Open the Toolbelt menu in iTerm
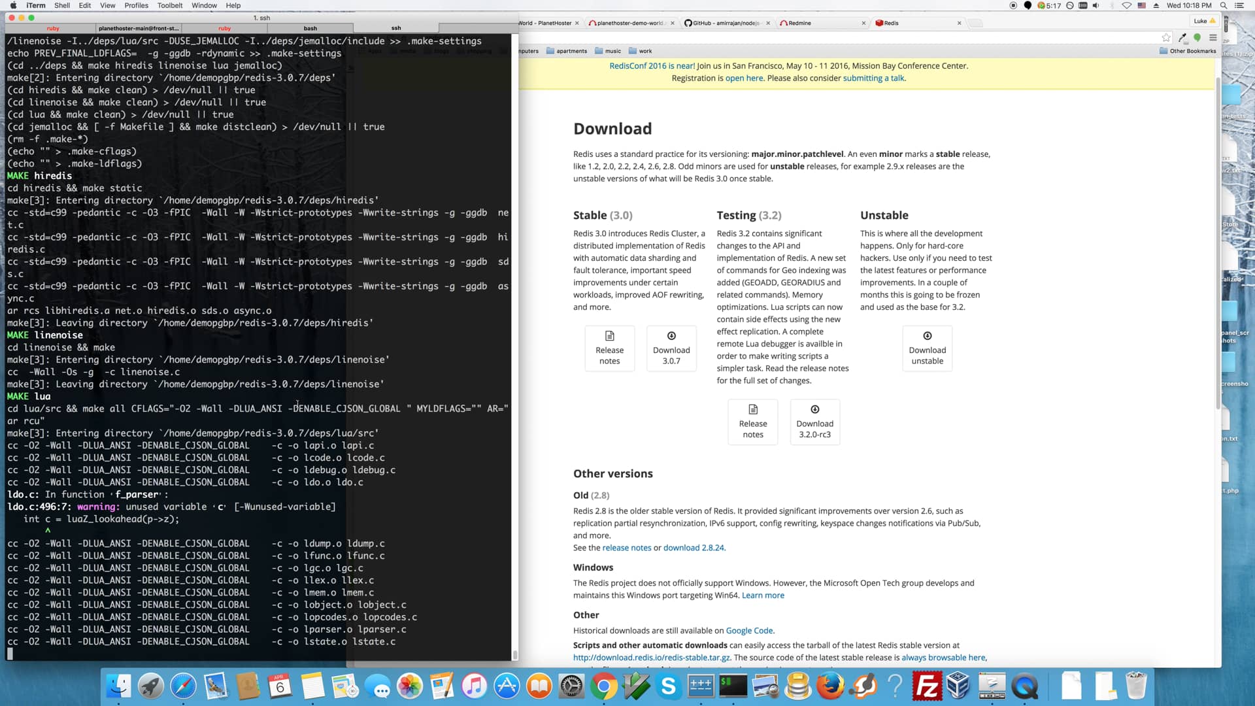 pos(170,5)
